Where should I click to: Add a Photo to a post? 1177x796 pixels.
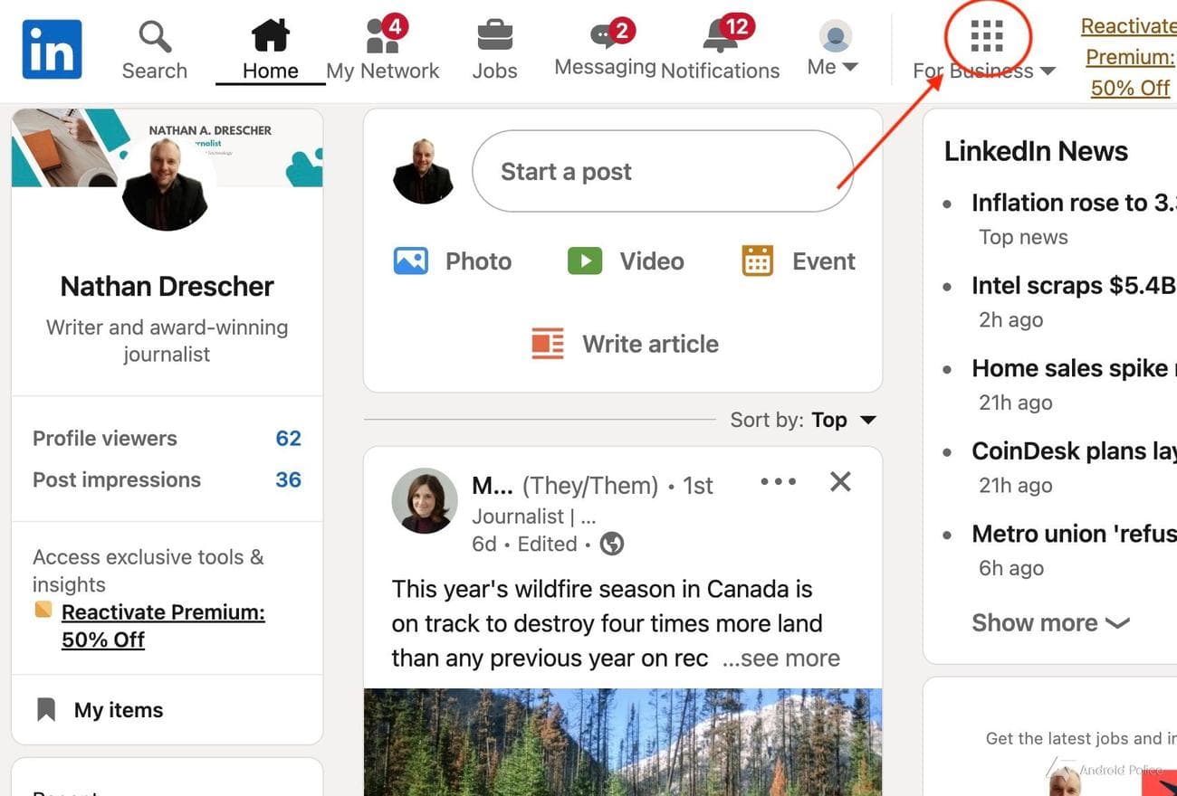(453, 261)
